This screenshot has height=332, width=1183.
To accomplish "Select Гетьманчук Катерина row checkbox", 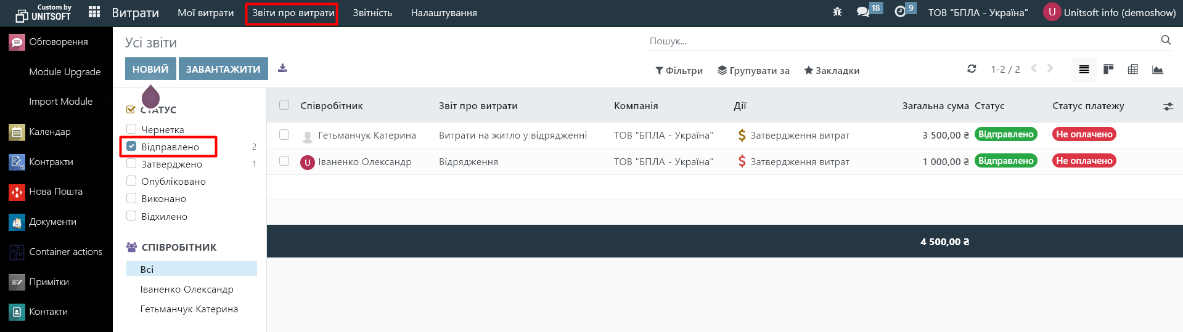I will pyautogui.click(x=284, y=135).
